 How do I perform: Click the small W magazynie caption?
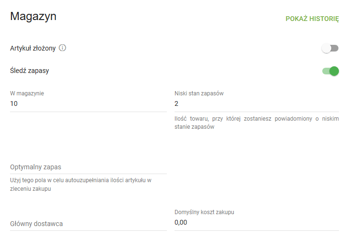(27, 93)
